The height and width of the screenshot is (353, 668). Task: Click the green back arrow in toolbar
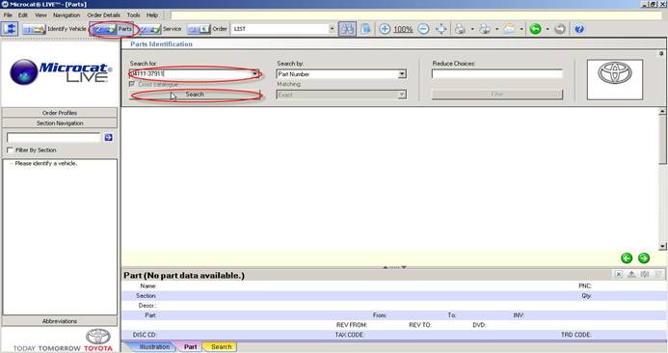[x=535, y=29]
